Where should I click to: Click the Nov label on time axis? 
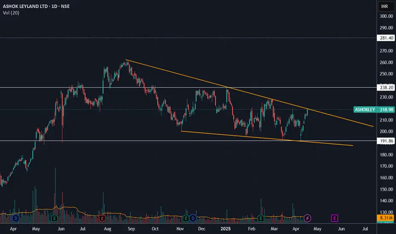coord(180,229)
